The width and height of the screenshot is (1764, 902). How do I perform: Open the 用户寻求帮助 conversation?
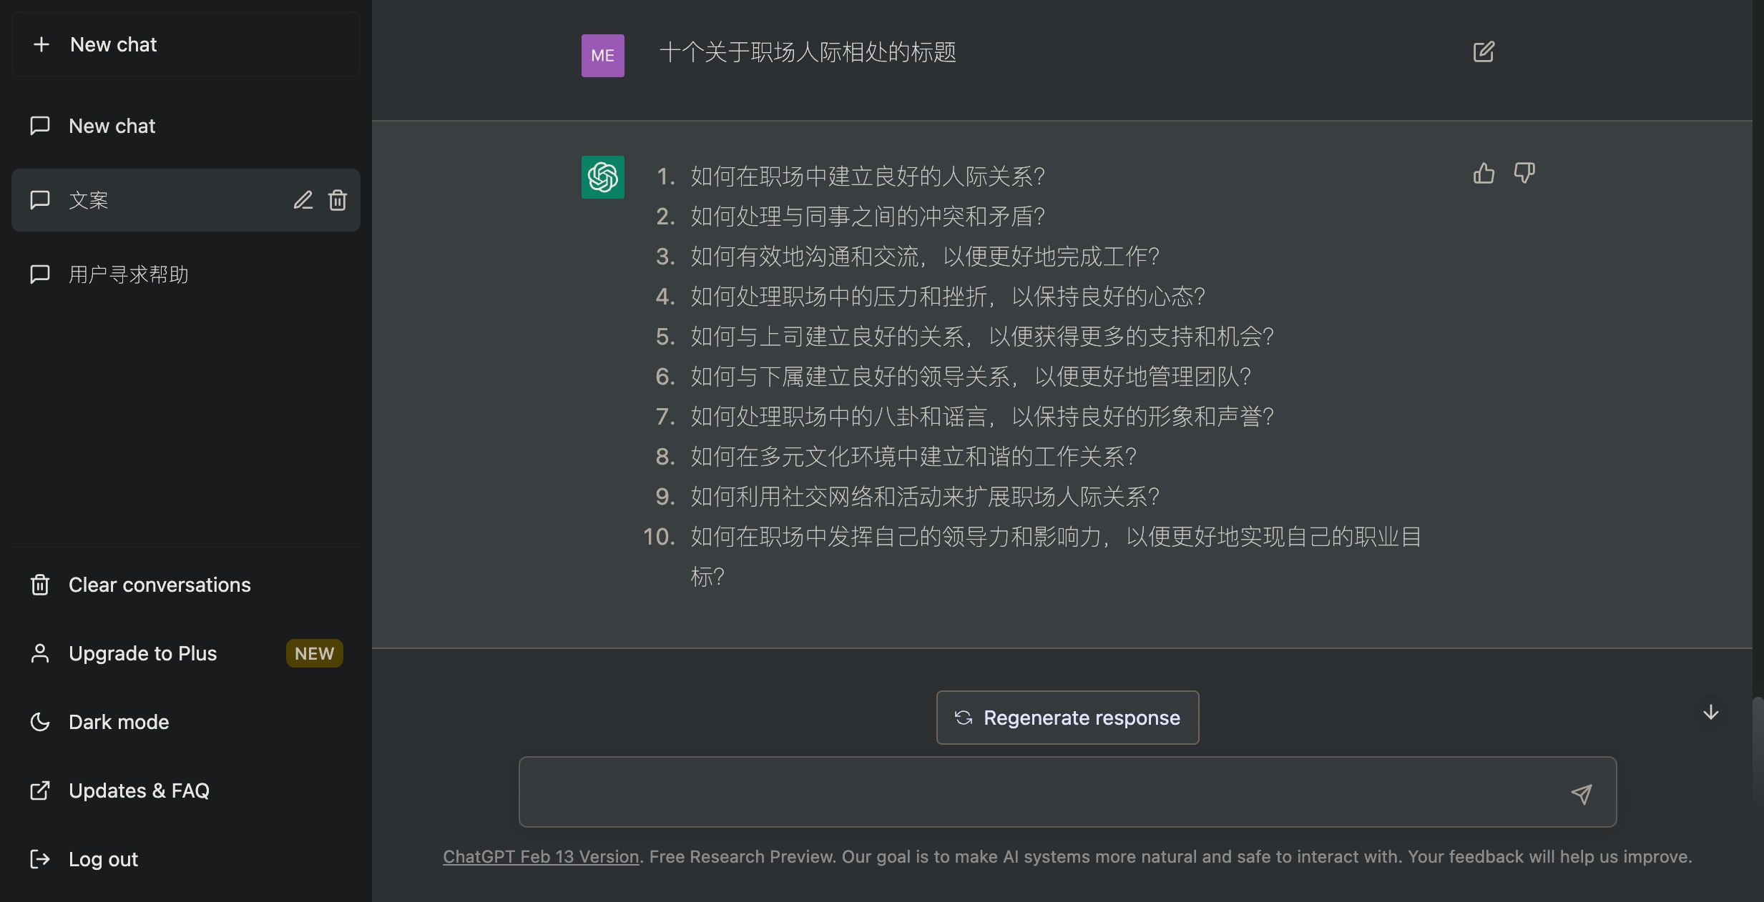point(186,274)
